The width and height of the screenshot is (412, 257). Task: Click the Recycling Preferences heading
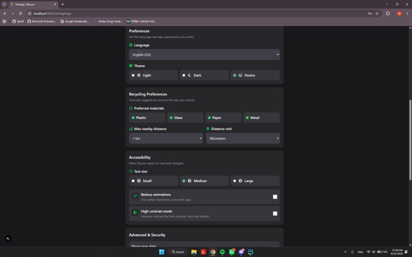click(148, 94)
